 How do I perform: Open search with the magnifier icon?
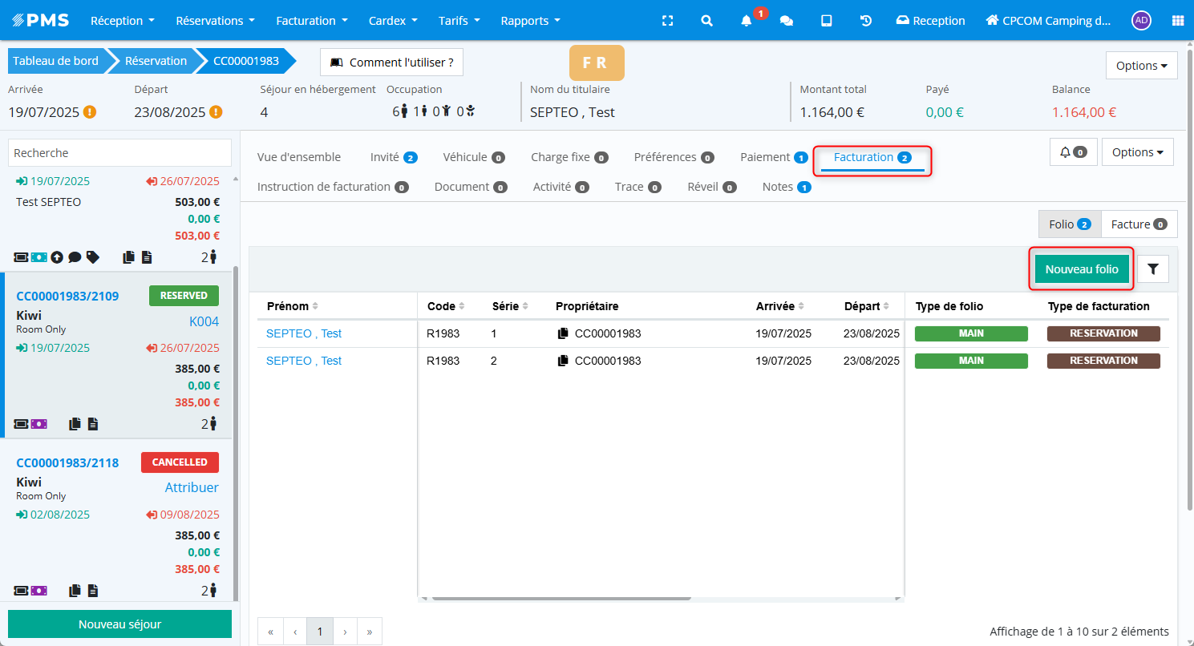706,21
